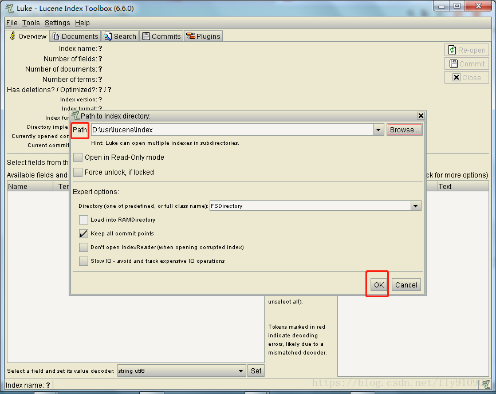
Task: Click the Close index button
Action: 467,77
